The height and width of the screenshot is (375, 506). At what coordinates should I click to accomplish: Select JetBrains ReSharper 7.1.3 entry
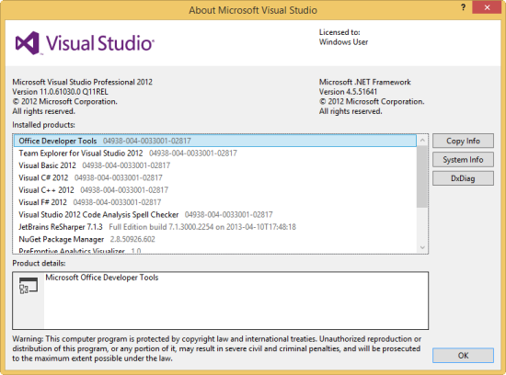(x=215, y=227)
